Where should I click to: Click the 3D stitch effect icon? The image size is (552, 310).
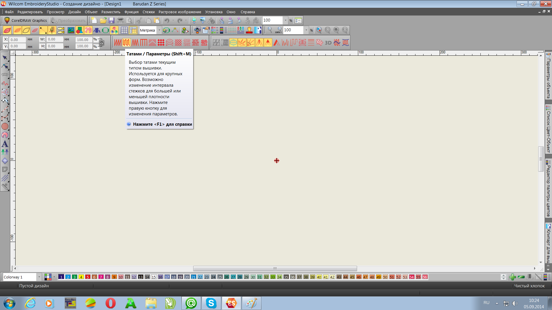328,43
